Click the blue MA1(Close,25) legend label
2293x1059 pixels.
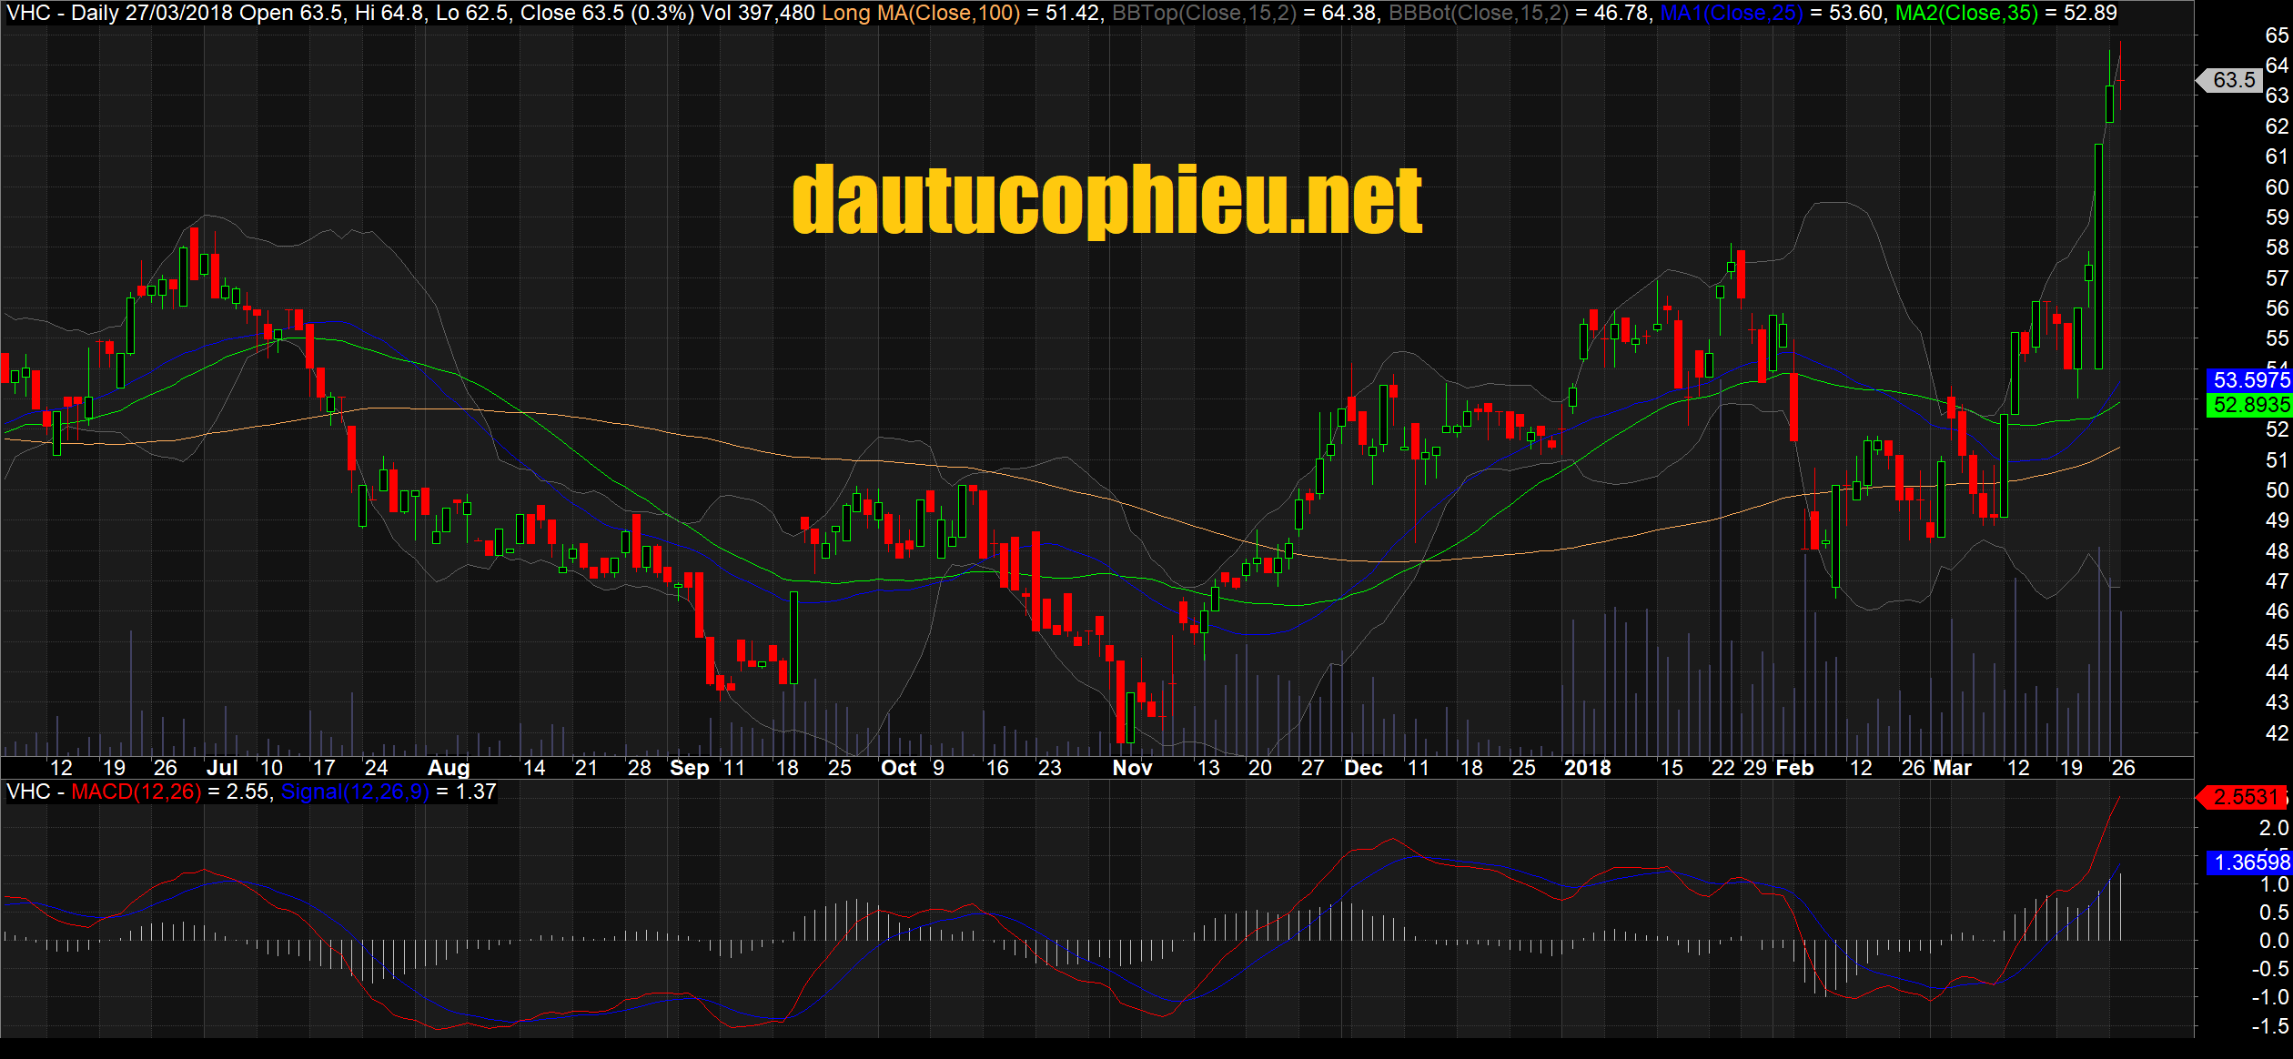[x=1731, y=13]
